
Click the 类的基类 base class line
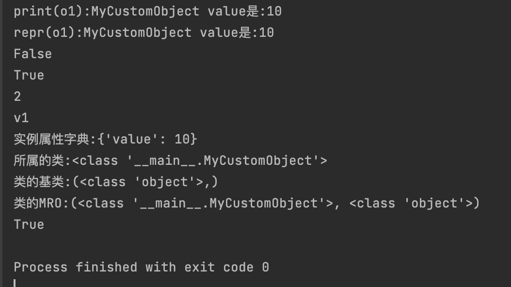click(x=116, y=182)
